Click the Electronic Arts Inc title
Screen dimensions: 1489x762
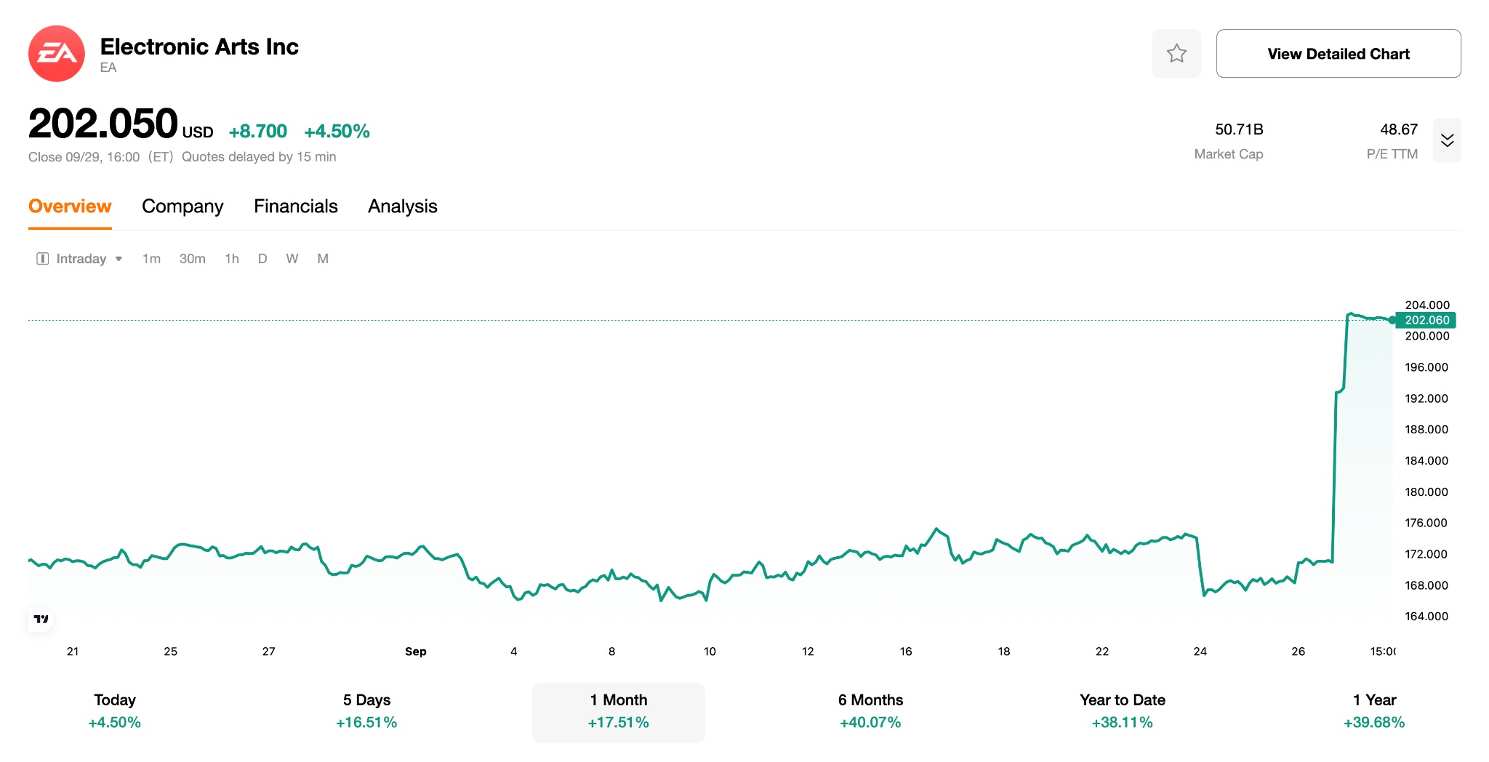tap(199, 47)
